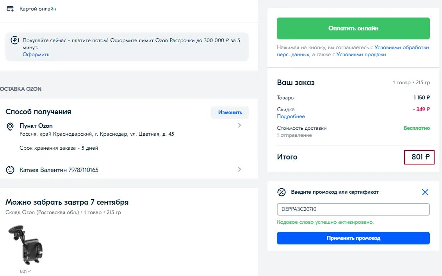This screenshot has height=276, width=442.
Task: Open recipient details via Катаев Валентин chevron
Action: coord(239,169)
